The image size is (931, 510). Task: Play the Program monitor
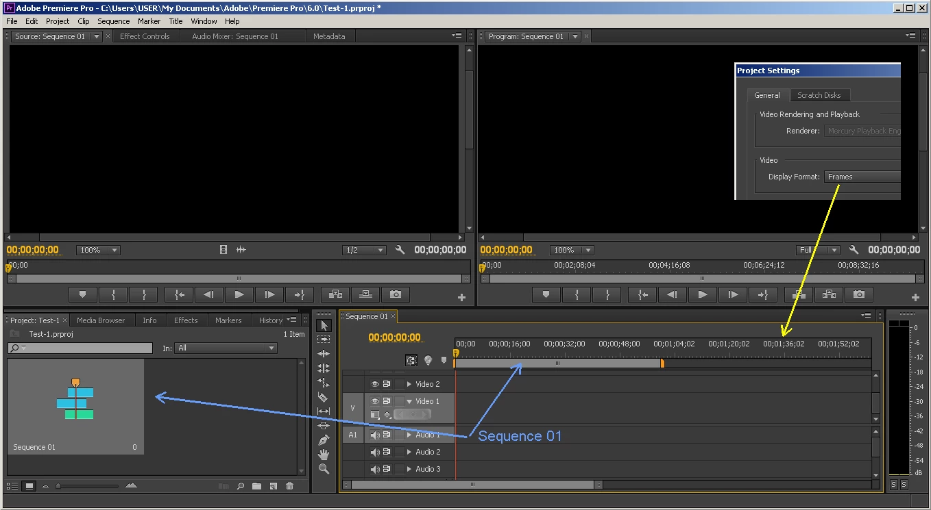click(703, 294)
